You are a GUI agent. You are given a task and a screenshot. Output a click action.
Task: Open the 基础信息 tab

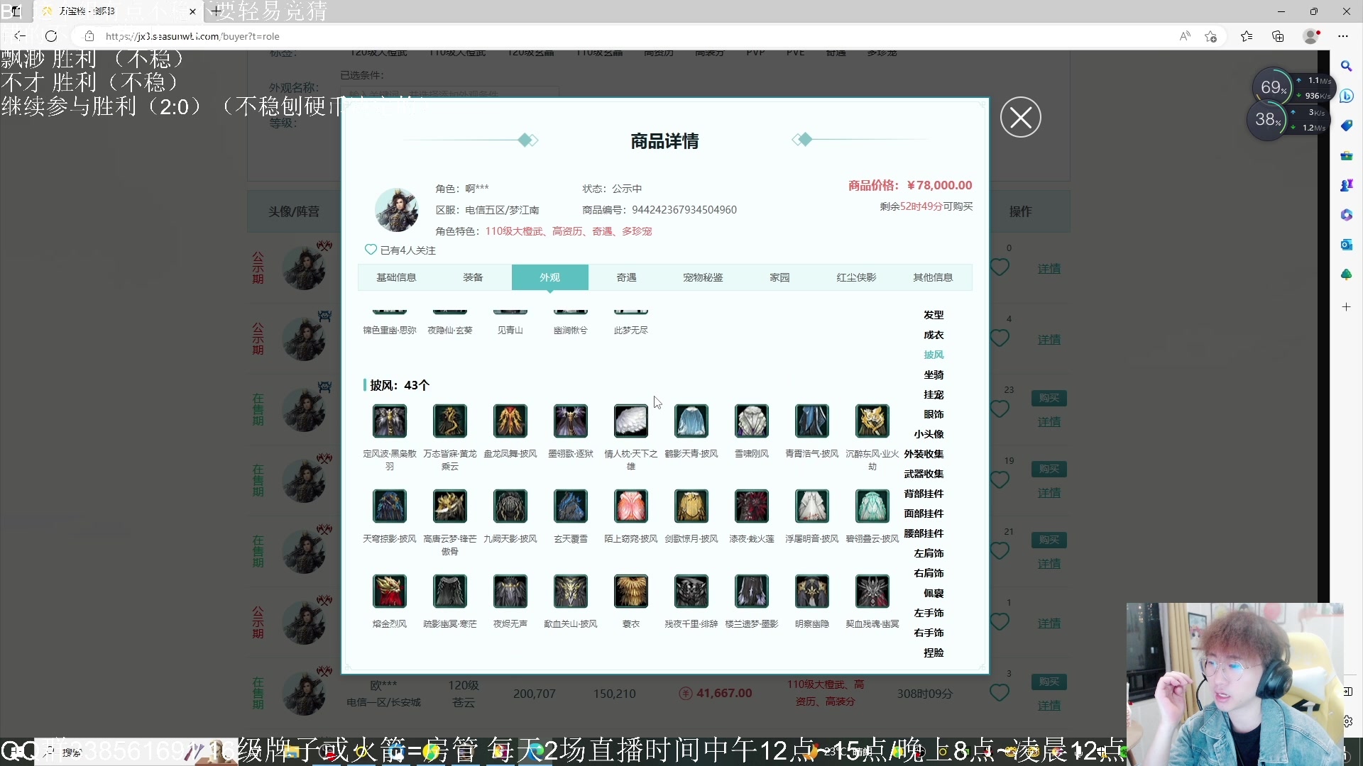396,277
